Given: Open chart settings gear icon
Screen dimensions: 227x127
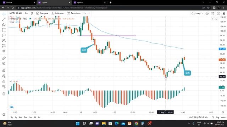Looking at the screenshot, I should [x=207, y=13].
